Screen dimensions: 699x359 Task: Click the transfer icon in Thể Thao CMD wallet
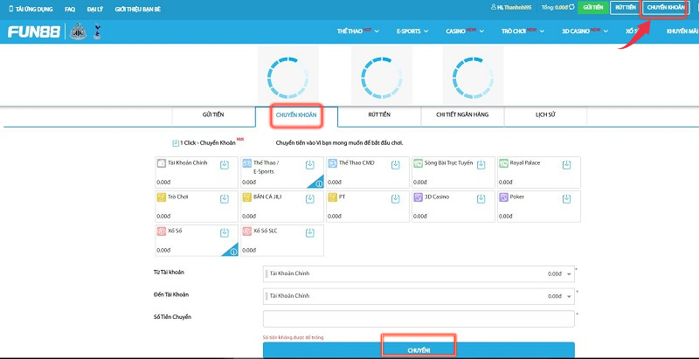tap(396, 164)
